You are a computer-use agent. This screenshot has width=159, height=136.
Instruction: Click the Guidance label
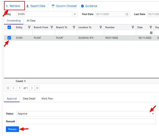(91, 6)
